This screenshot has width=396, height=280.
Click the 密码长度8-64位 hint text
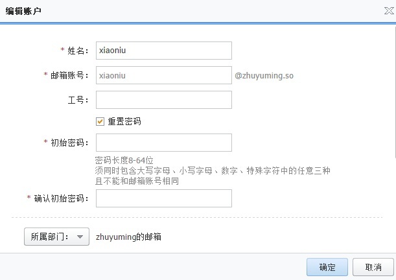point(124,160)
